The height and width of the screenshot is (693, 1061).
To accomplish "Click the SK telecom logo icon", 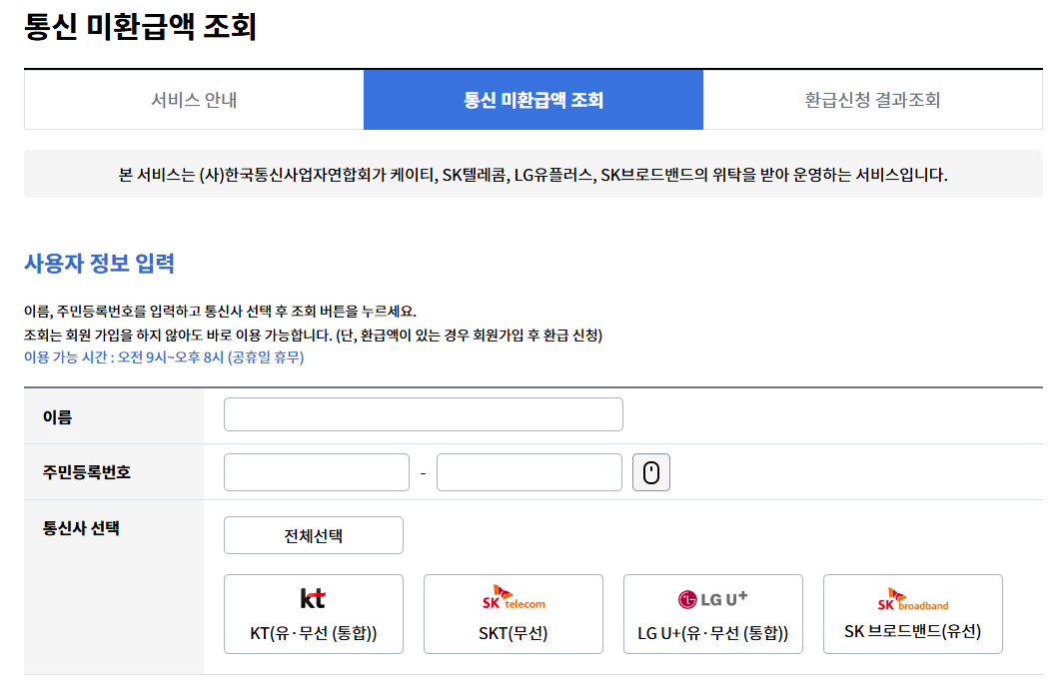I will pyautogui.click(x=513, y=597).
